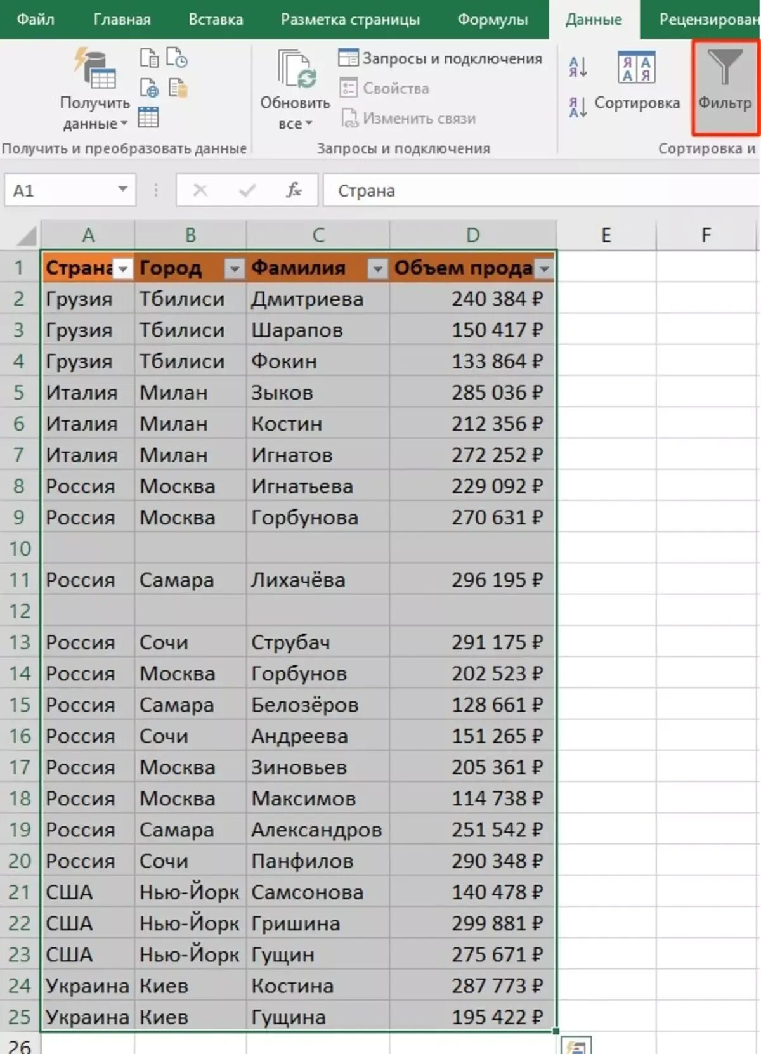Viewport: 761px width, 1054px height.
Task: Select the Данные tab
Action: [594, 20]
